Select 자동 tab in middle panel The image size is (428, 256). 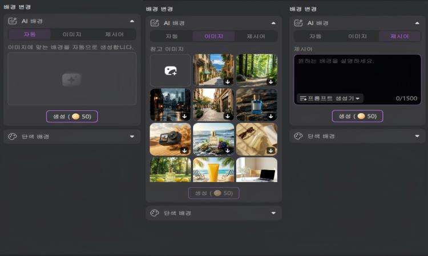coord(171,36)
